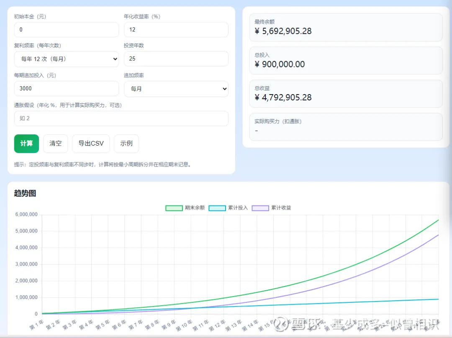
Task: Toggle 期末余额 series via green legend swatch
Action: coord(174,208)
